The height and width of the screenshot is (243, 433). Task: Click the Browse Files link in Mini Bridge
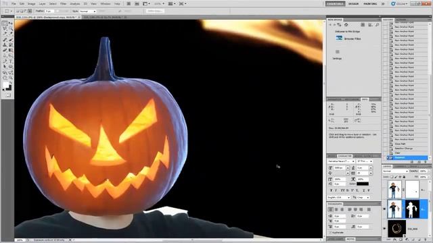click(x=352, y=39)
